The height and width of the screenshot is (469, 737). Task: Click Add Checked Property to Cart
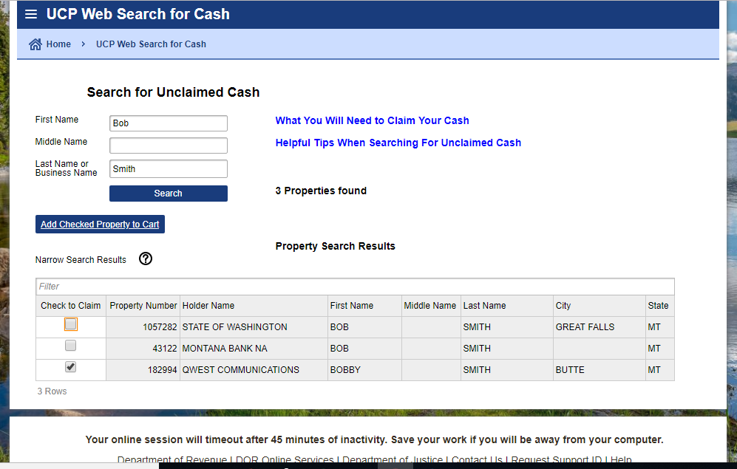coord(100,224)
